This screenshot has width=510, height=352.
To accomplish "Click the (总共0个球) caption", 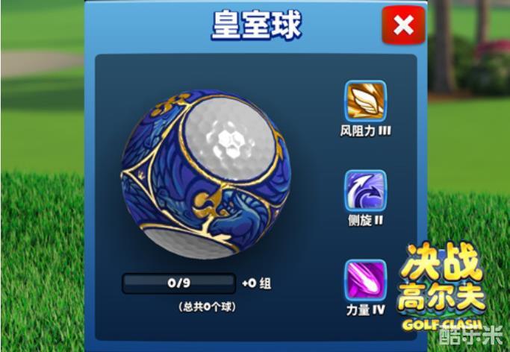I will pyautogui.click(x=207, y=307).
